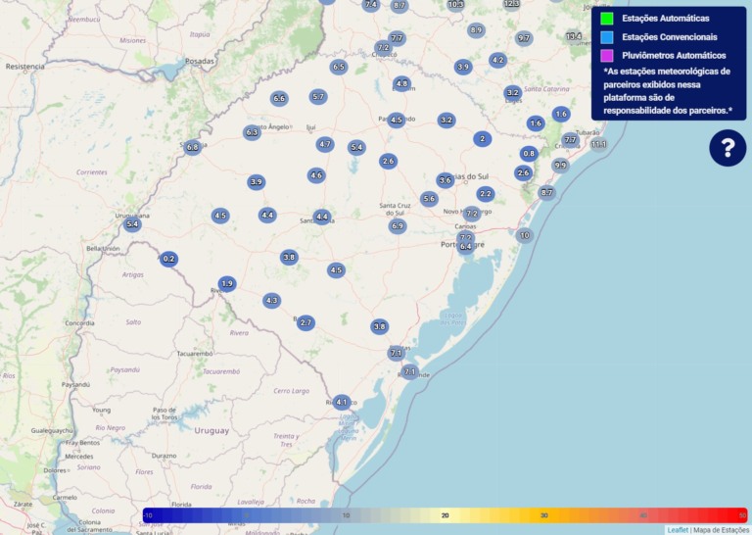This screenshot has width=752, height=535.
Task: Select the 6.9 marker below Santa Cruz do Sul
Action: click(398, 226)
